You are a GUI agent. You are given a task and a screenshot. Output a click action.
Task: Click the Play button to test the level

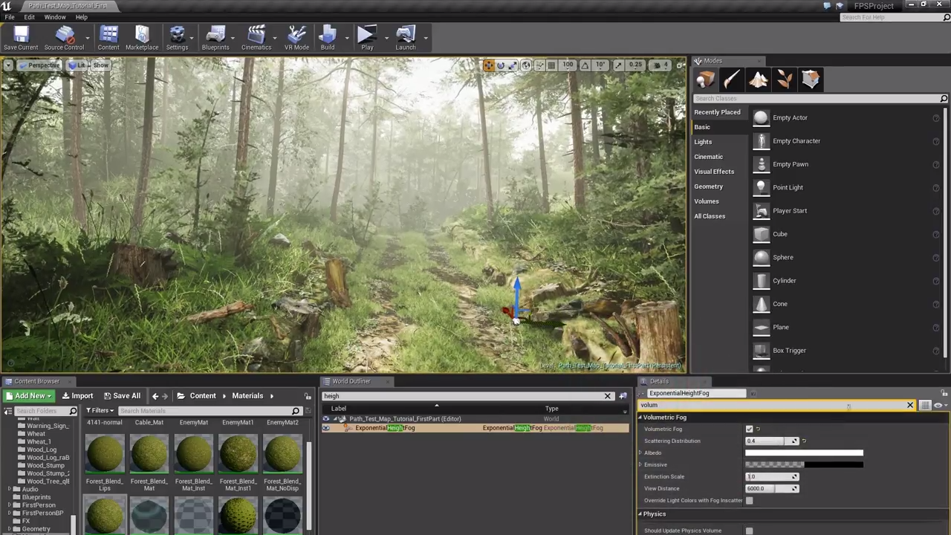(x=366, y=36)
